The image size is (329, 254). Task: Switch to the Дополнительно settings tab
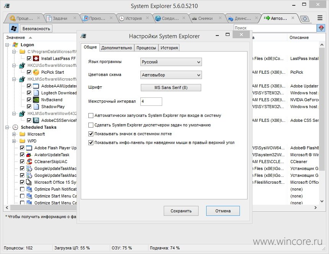[117, 48]
